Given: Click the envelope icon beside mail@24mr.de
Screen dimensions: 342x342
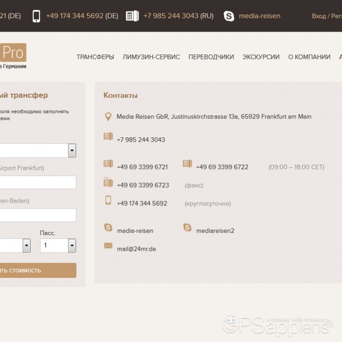Looking at the screenshot, I should coord(108,246).
